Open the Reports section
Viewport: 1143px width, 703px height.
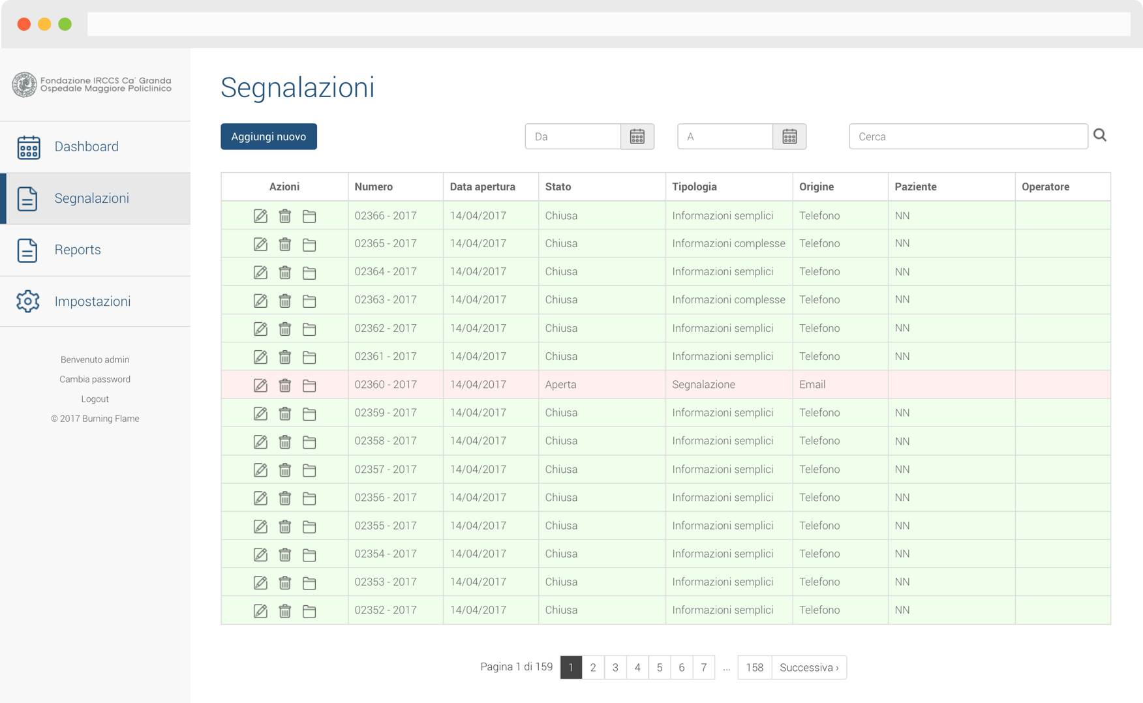click(95, 250)
